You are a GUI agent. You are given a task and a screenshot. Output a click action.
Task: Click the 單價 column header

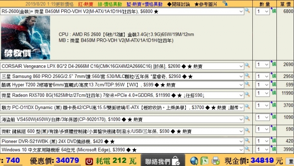285,4
